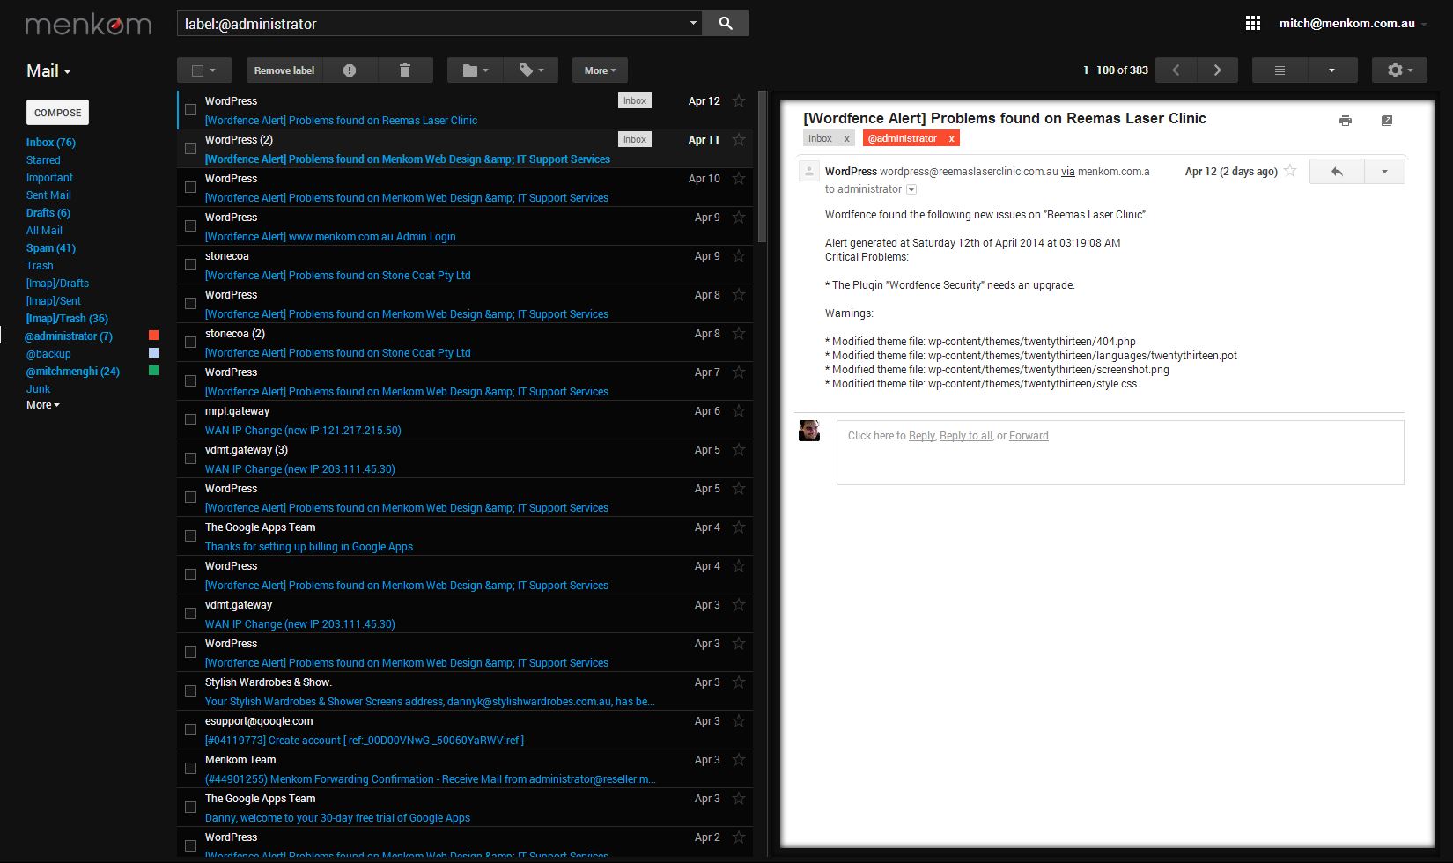Open split pane mode options arrow
1453x863 pixels.
[1331, 70]
